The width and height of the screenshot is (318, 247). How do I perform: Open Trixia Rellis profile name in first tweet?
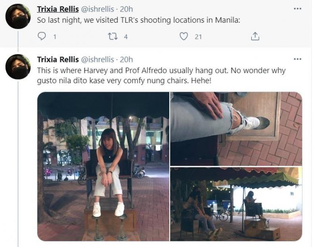coord(58,9)
